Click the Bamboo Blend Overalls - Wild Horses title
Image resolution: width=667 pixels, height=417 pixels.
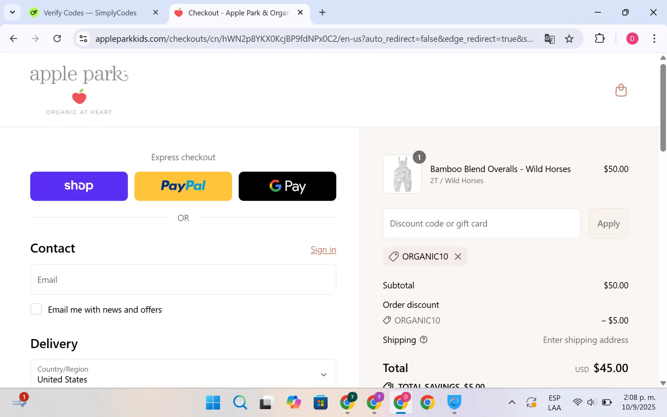click(500, 169)
